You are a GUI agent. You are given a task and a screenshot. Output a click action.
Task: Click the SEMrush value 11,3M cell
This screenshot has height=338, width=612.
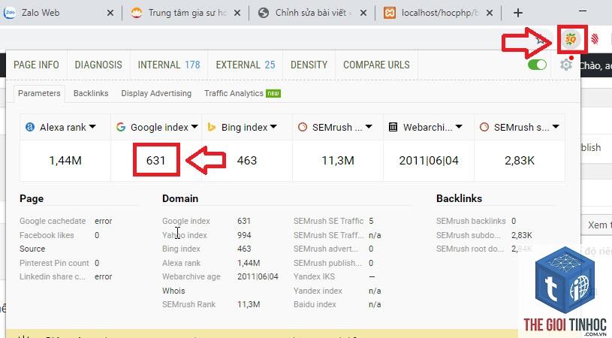coord(338,161)
